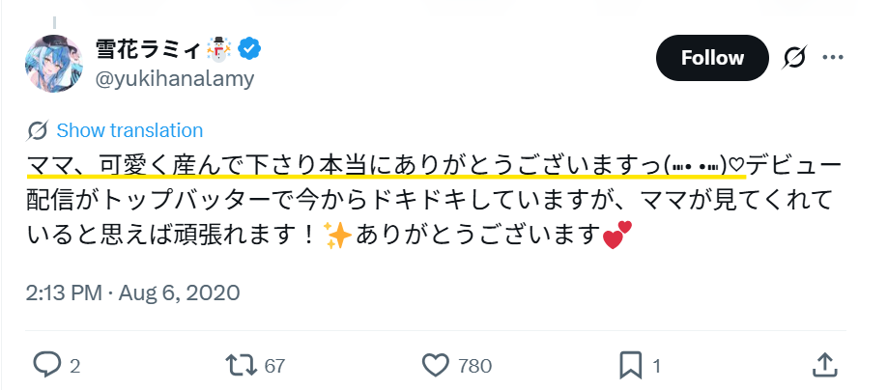Click the blue verified badge
This screenshot has width=888, height=390.
click(249, 48)
